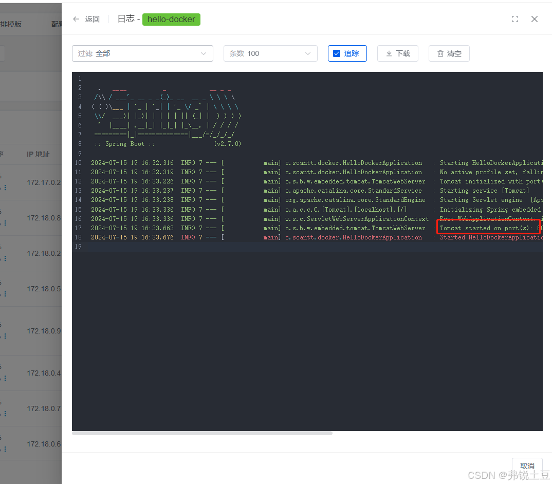Click log line 15 Initializing Spring embedded text
Image resolution: width=552 pixels, height=484 pixels.
click(x=490, y=210)
